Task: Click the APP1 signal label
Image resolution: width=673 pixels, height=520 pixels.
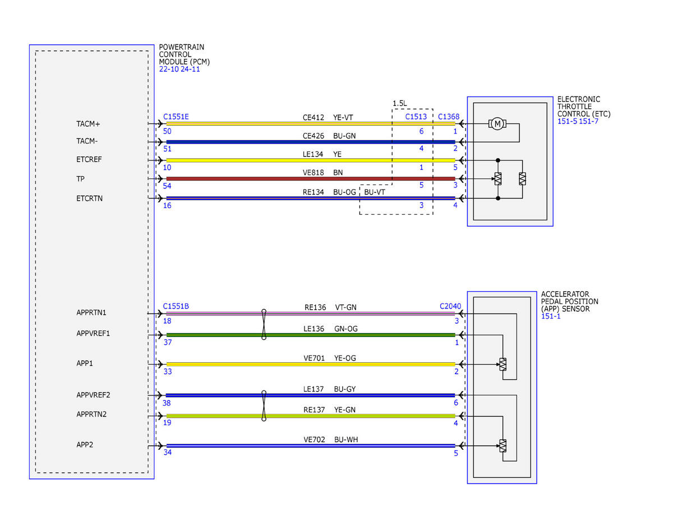Action: [85, 363]
